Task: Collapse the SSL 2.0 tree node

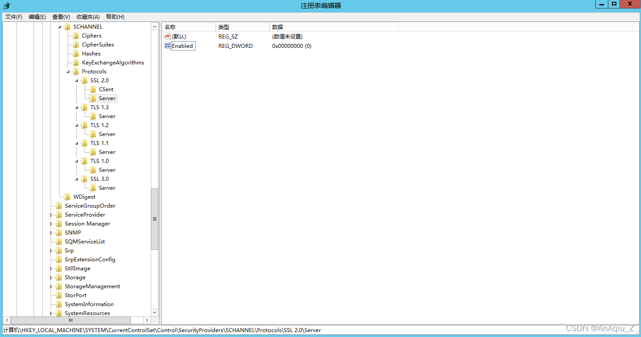Action: (x=77, y=81)
